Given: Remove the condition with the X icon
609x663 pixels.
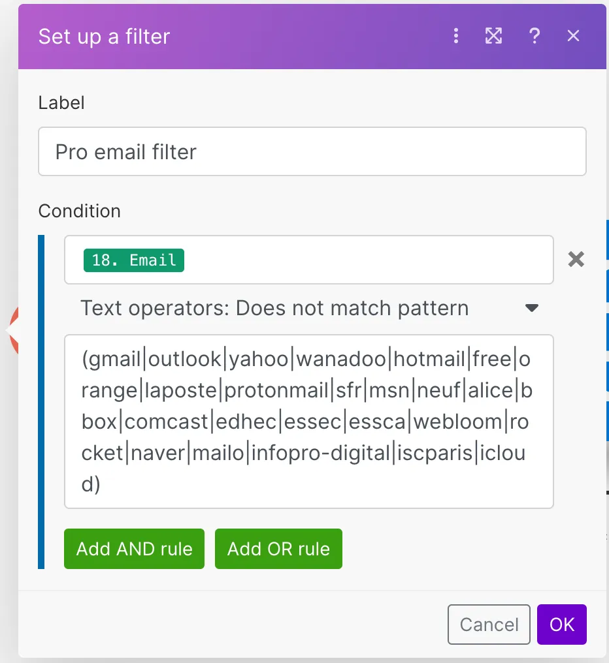Looking at the screenshot, I should point(576,259).
